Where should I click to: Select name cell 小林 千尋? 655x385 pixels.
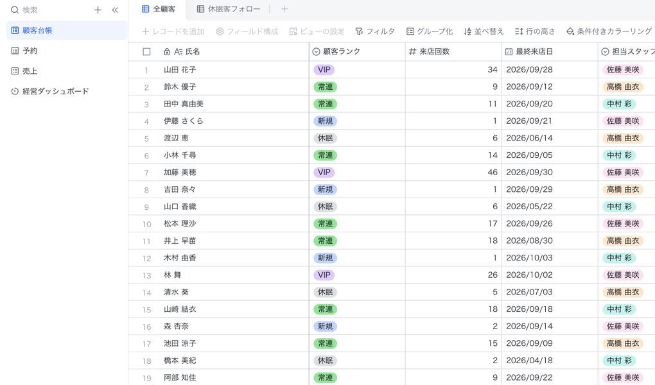pos(234,155)
